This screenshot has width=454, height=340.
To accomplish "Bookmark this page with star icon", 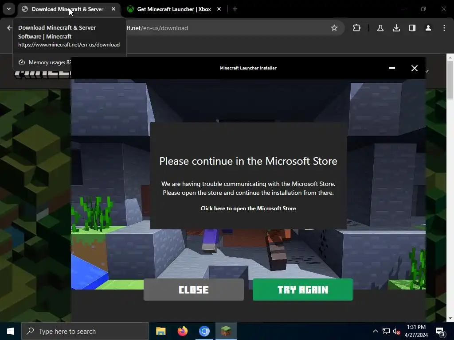I will 334,28.
